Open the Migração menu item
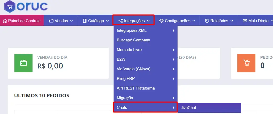The height and width of the screenshot is (114, 273). [x=125, y=98]
